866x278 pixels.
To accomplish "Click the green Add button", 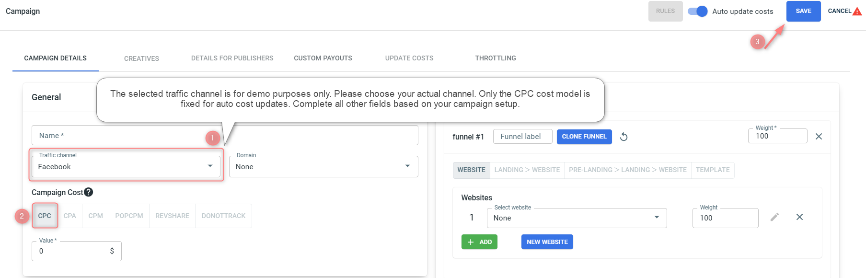I will (479, 242).
